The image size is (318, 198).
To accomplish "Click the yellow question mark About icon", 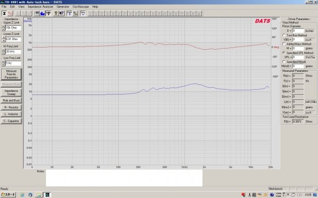I will pos(56,14).
